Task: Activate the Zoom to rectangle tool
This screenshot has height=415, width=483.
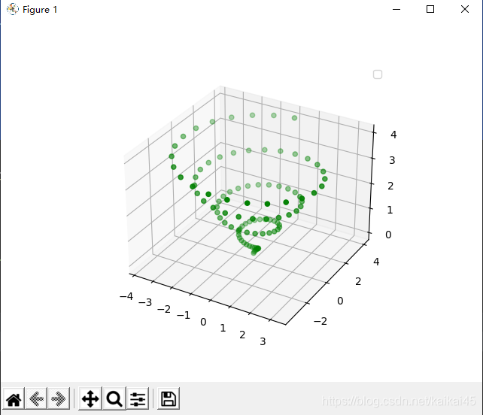Action: 114,399
